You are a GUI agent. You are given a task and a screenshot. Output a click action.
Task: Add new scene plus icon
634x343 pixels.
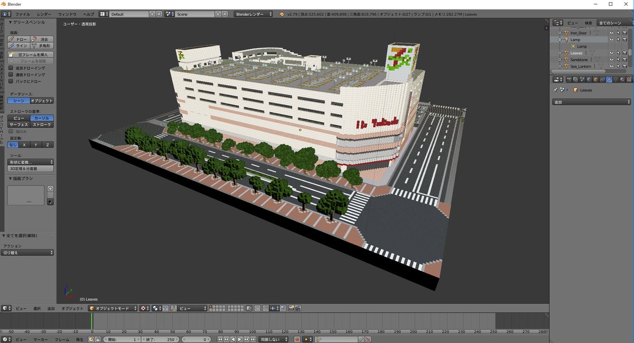point(218,14)
